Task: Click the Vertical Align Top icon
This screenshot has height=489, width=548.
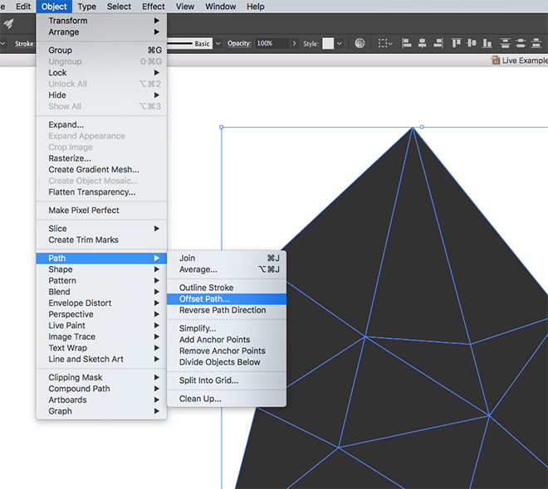Action: click(456, 43)
